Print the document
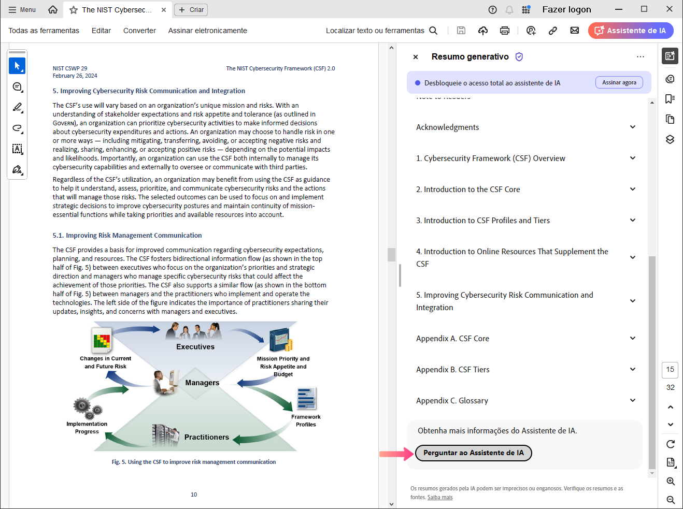This screenshot has height=509, width=683. click(x=505, y=31)
